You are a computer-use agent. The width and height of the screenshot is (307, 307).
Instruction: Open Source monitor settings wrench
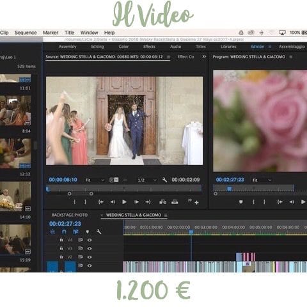tap(164, 180)
